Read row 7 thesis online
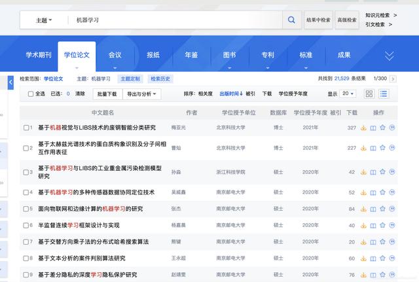Screen dimensions: 419x282 373,242
